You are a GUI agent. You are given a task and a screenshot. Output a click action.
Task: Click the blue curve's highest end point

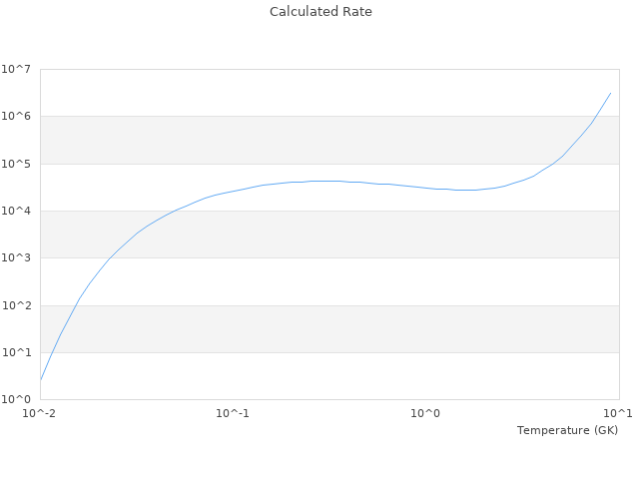pyautogui.click(x=610, y=93)
